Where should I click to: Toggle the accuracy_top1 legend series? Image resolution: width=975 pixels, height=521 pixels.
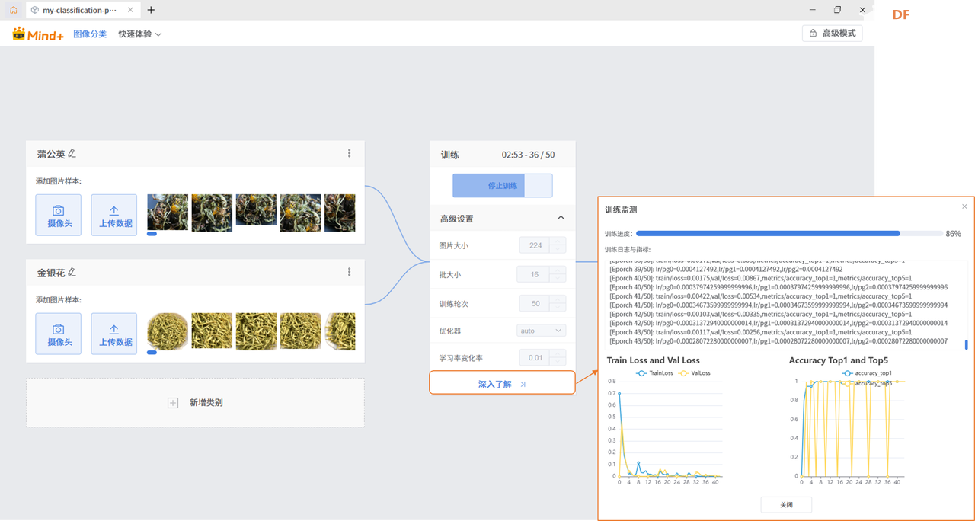pos(867,373)
